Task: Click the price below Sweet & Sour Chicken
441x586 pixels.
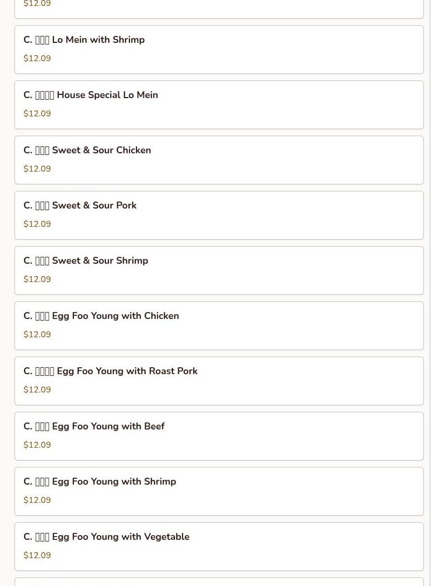Action: click(37, 169)
